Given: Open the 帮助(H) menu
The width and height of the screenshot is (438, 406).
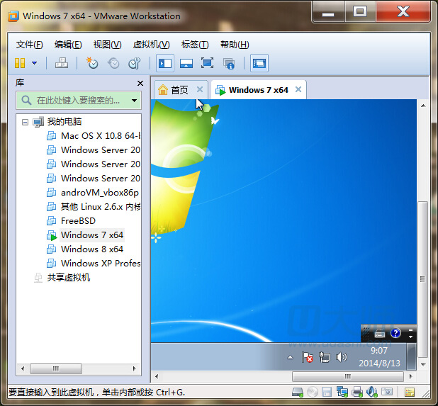Looking at the screenshot, I should (235, 45).
